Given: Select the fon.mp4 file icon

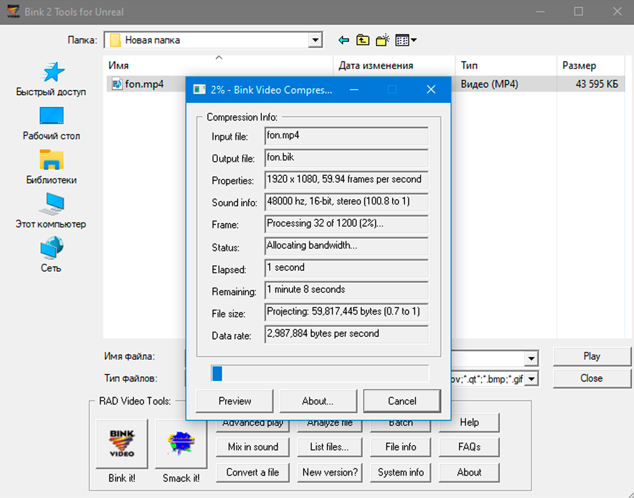Looking at the screenshot, I should coord(117,83).
